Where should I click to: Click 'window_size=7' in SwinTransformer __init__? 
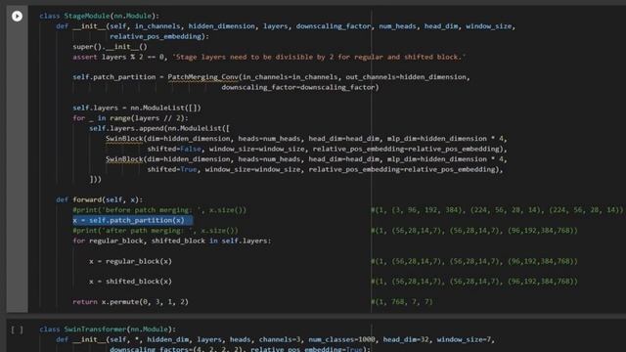click(x=464, y=339)
